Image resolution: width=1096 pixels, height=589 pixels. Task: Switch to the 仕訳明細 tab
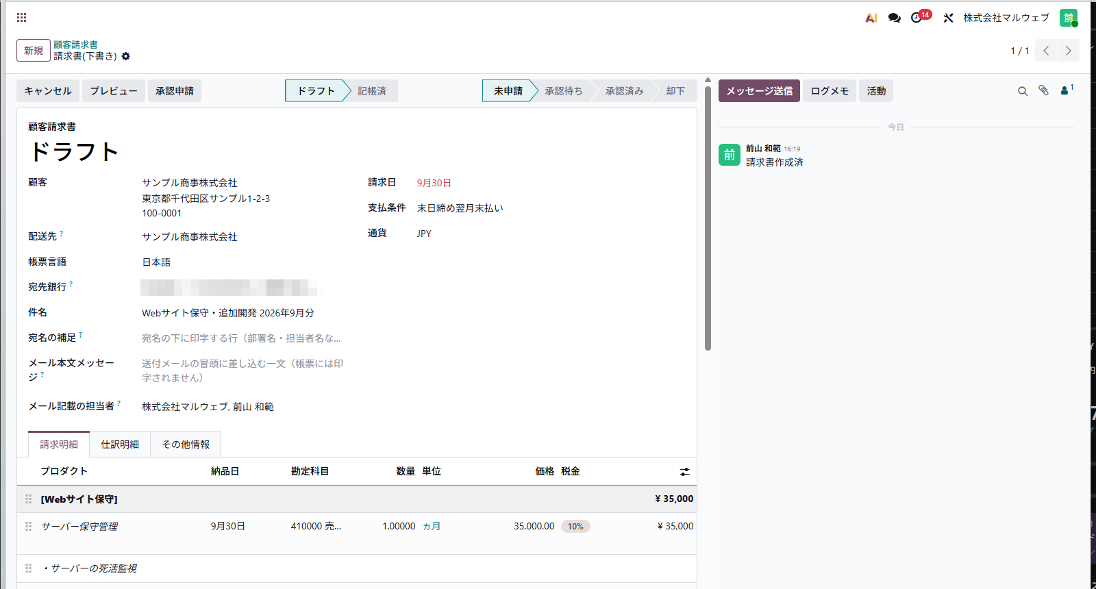pos(120,444)
